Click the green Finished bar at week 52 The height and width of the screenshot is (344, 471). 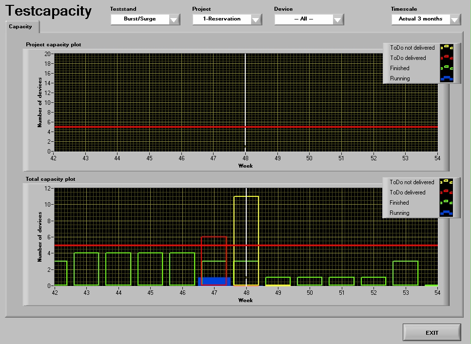[373, 281]
